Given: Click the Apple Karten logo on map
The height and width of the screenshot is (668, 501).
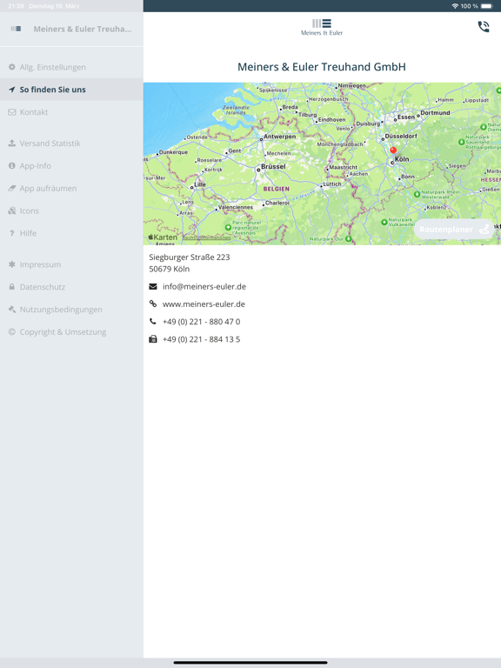Looking at the screenshot, I should (x=163, y=237).
